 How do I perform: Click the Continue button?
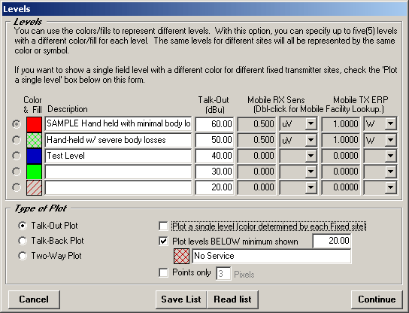(377, 299)
